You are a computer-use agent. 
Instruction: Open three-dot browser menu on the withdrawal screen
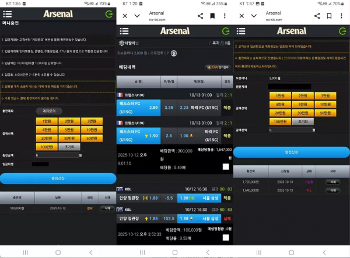pos(342,16)
